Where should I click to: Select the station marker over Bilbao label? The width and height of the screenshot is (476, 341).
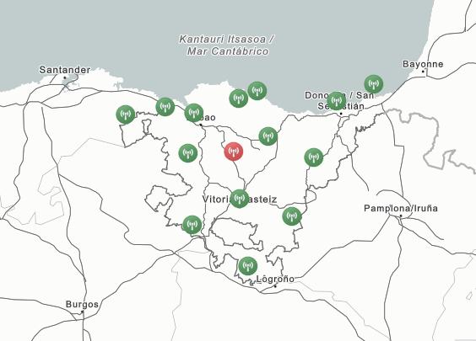[194, 113]
